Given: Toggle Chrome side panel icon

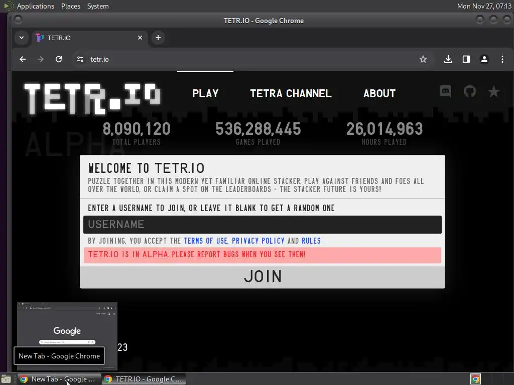Looking at the screenshot, I should (466, 59).
